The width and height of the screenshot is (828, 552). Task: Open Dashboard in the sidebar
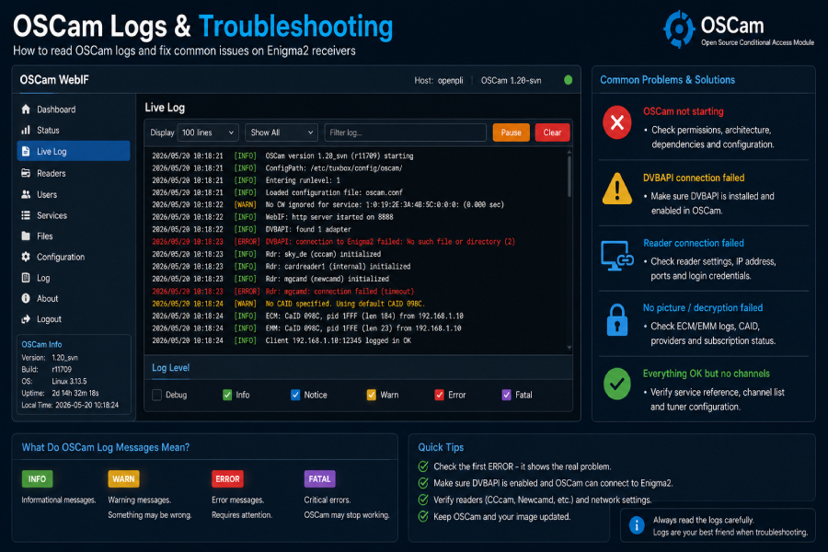click(x=74, y=109)
